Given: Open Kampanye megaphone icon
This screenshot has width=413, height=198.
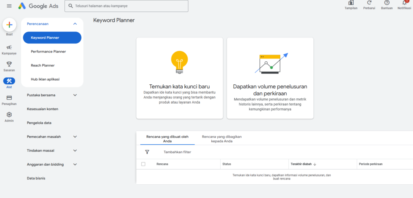Looking at the screenshot, I should coord(9,48).
